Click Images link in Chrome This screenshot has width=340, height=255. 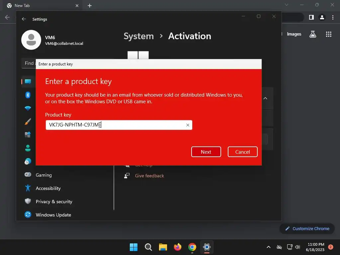point(294,34)
